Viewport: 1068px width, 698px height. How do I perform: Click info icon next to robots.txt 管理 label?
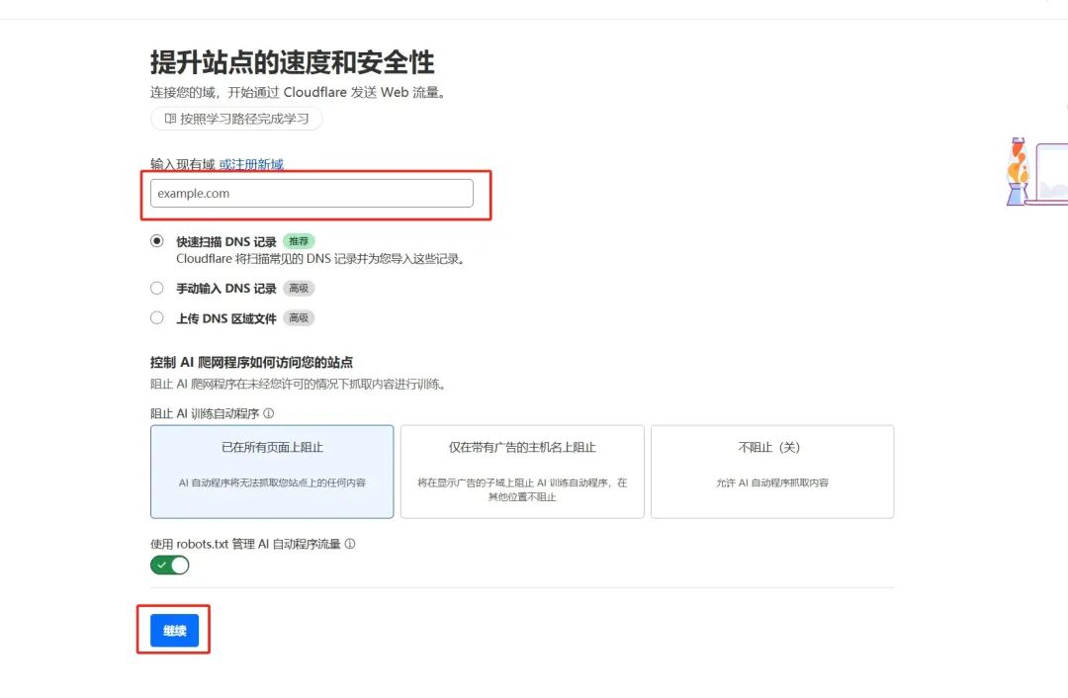pyautogui.click(x=350, y=544)
